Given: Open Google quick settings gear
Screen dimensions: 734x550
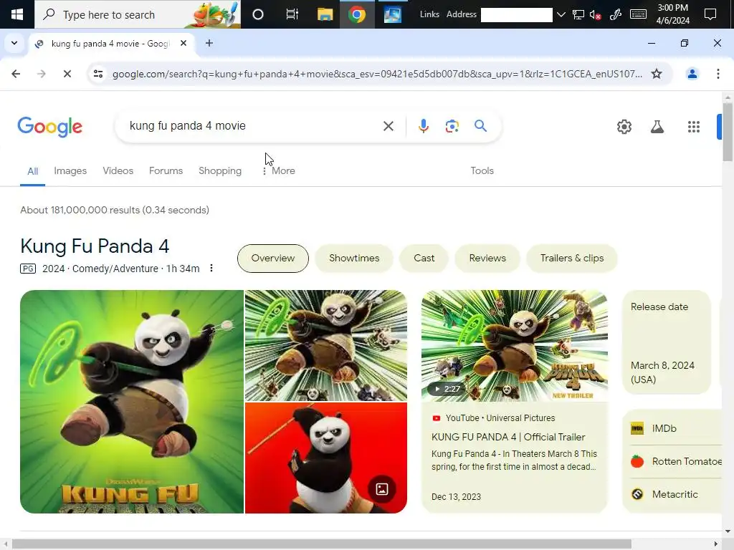Looking at the screenshot, I should coord(624,127).
